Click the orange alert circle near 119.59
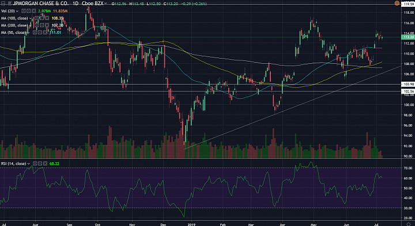 397,3
